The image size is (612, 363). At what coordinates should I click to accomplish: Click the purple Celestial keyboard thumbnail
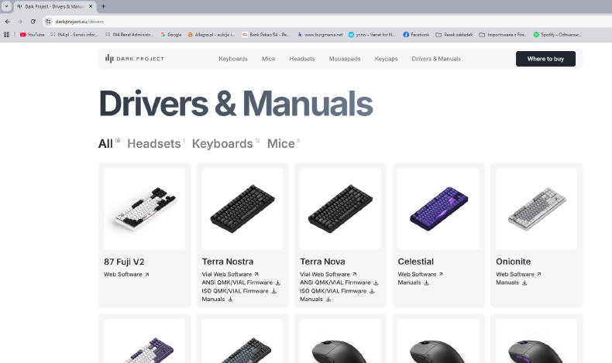pos(438,209)
